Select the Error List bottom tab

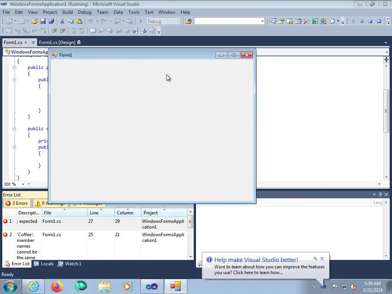coord(17,264)
